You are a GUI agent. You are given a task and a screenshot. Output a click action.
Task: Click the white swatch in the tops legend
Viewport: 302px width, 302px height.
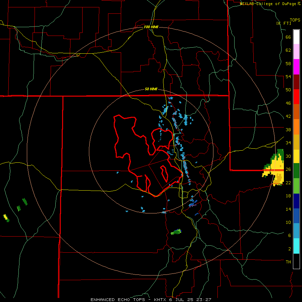pyautogui.click(x=296, y=37)
